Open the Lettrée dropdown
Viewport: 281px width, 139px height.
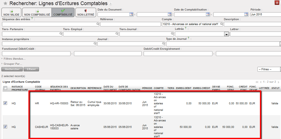coord(226,34)
